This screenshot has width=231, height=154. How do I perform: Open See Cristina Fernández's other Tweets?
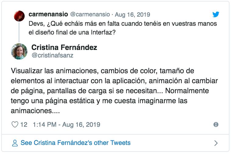[75, 143]
